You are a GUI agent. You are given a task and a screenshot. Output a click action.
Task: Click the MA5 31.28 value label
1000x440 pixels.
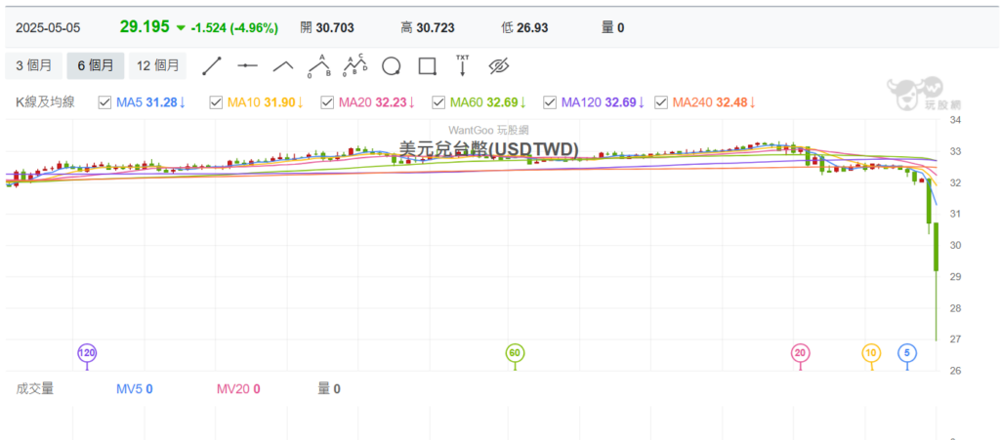coord(151,102)
